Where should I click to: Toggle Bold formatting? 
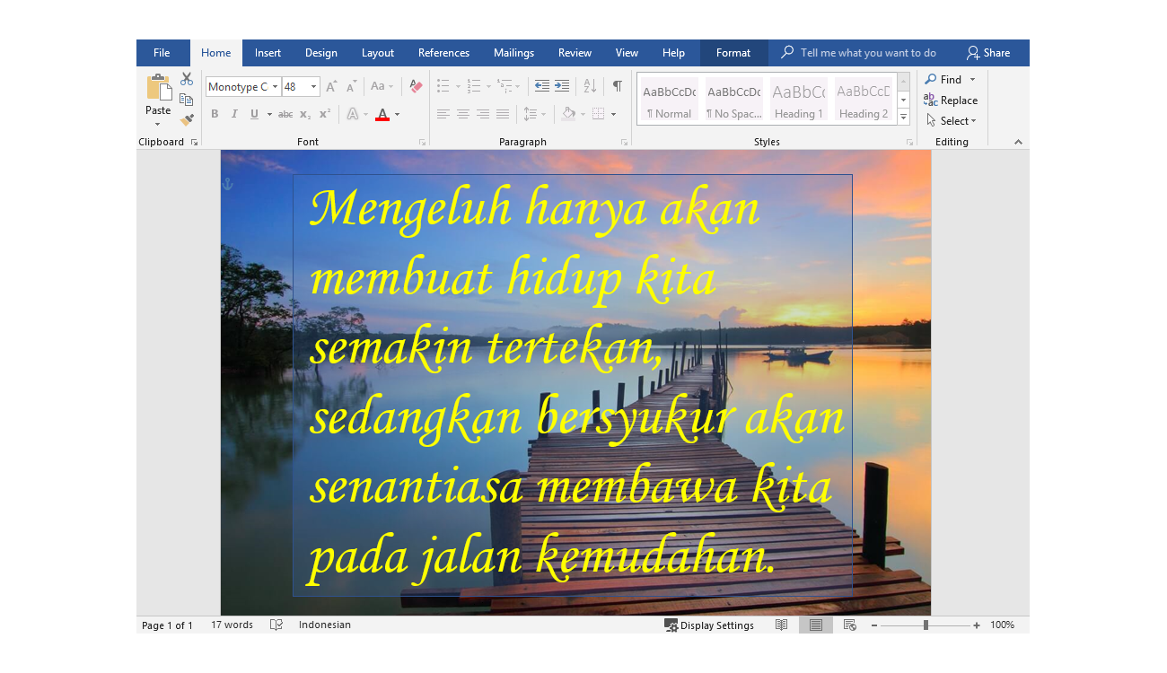click(215, 114)
